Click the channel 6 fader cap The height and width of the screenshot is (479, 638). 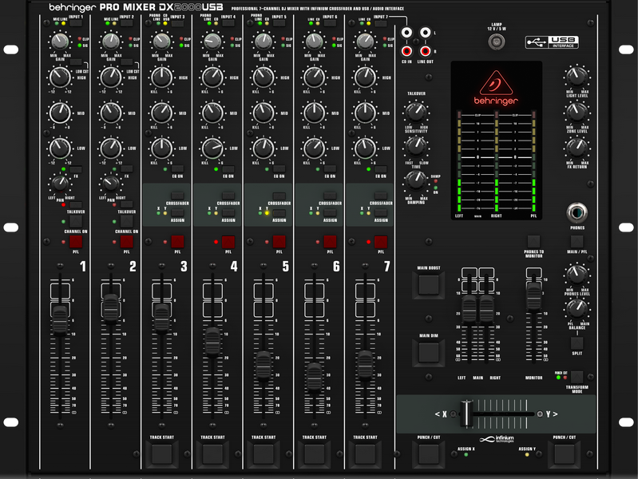coord(314,377)
